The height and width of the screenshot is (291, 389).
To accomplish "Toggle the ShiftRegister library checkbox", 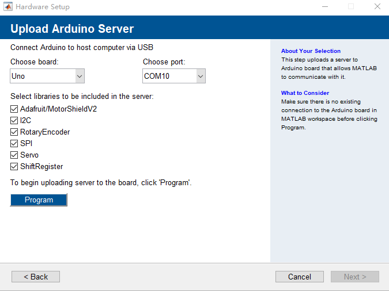I will (x=14, y=166).
